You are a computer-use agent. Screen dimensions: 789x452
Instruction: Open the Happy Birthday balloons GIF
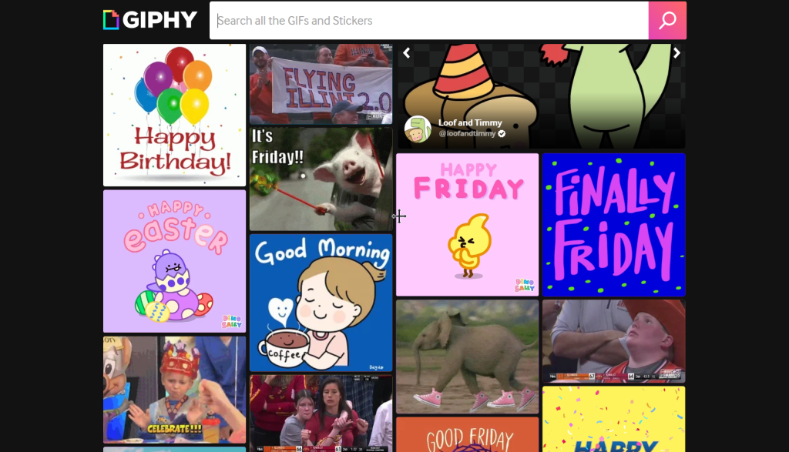[x=175, y=116]
